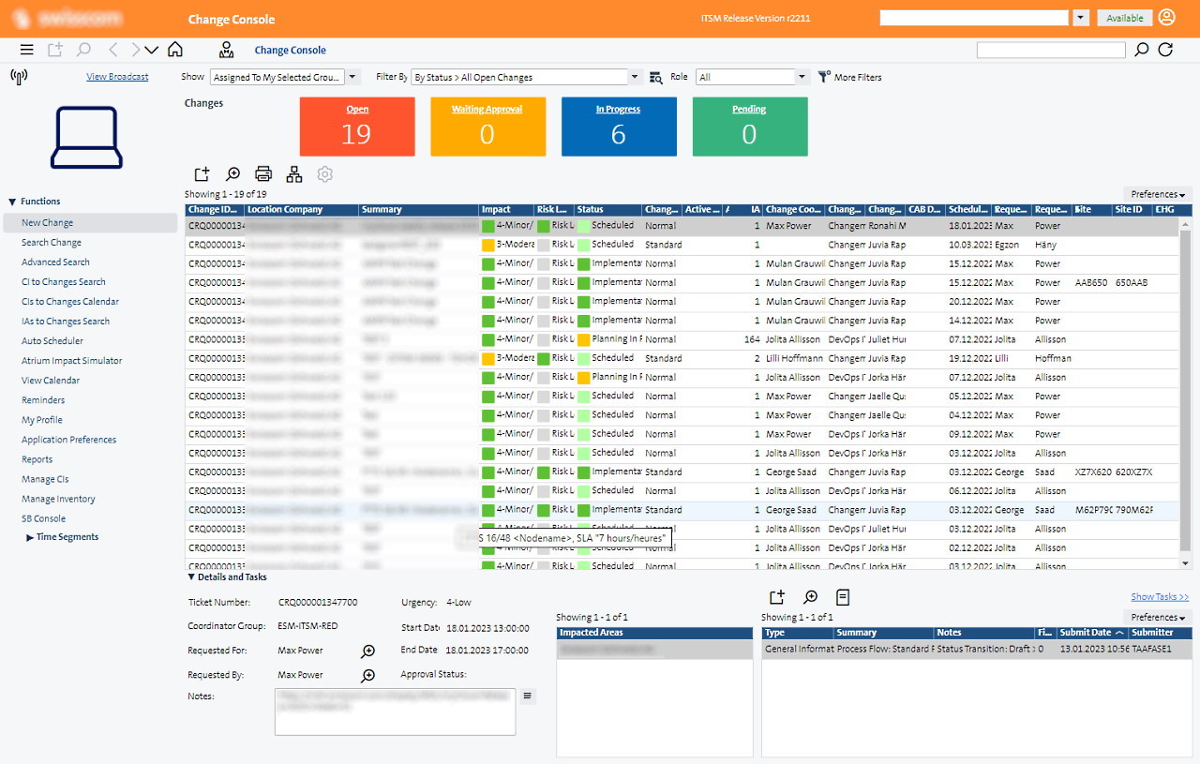The image size is (1200, 764).
Task: Click the broadcast antenna icon
Action: tap(19, 77)
